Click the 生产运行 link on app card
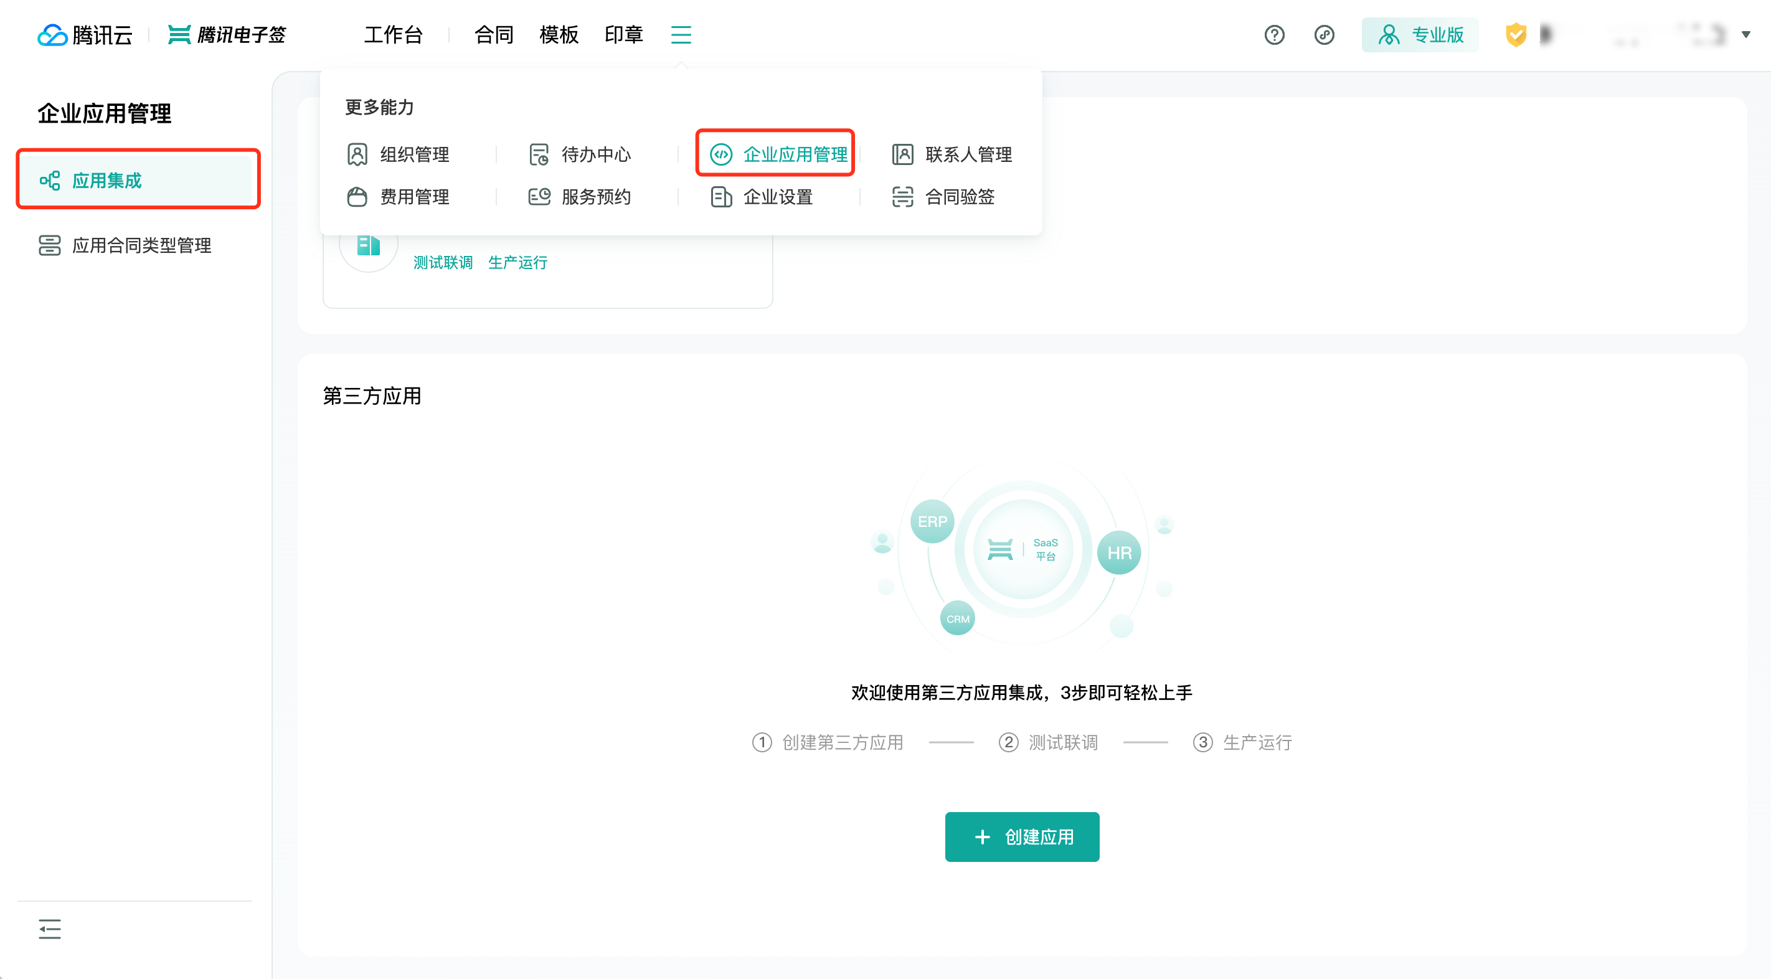This screenshot has height=979, width=1771. click(x=517, y=262)
